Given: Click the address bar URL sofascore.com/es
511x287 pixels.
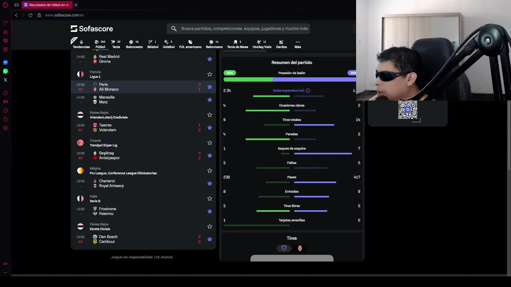Looking at the screenshot, I should (64, 15).
